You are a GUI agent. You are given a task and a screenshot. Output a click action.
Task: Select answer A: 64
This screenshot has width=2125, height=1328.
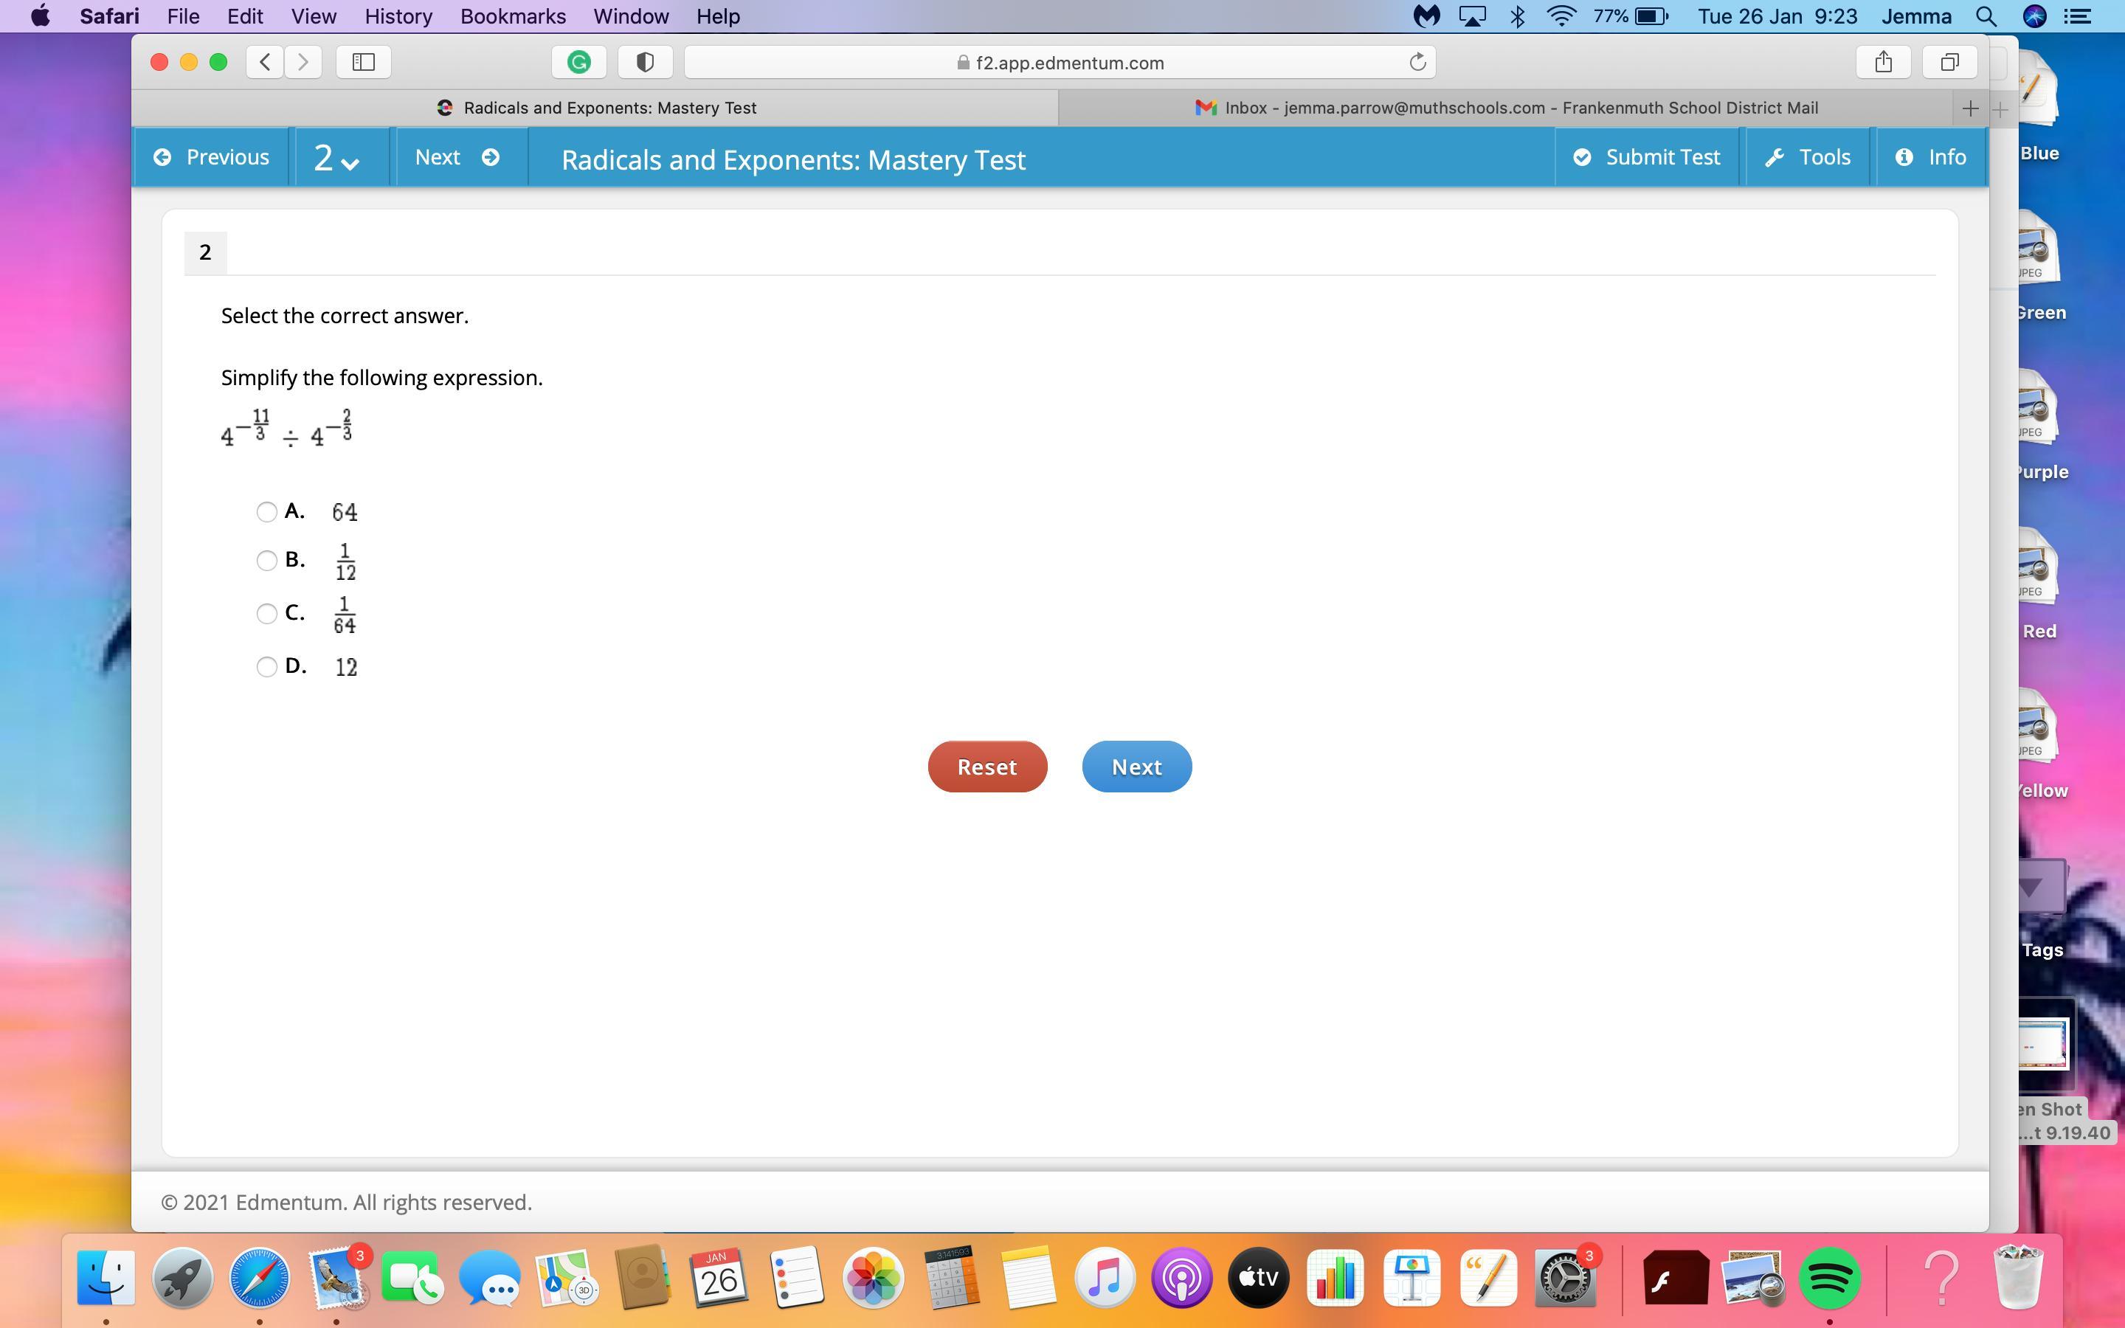pos(267,512)
